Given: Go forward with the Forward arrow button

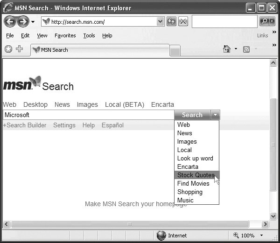Looking at the screenshot, I should [23, 21].
